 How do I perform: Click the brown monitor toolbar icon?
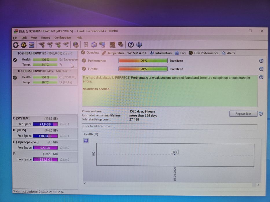pos(112,45)
